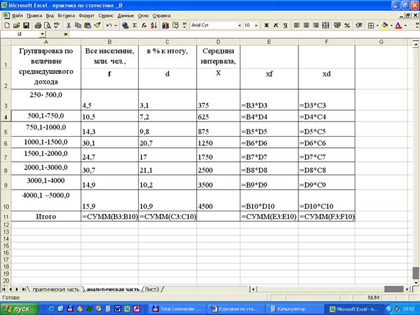Switch to the практическая часть sheet tab

(56, 289)
